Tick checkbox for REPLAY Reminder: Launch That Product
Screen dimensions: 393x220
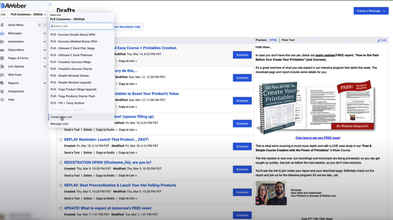(61, 140)
